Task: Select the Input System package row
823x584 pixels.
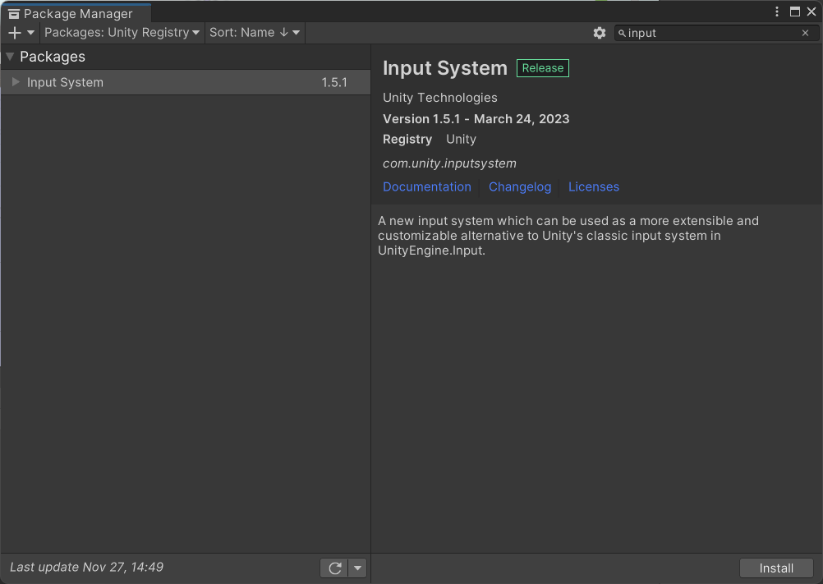Action: click(186, 82)
